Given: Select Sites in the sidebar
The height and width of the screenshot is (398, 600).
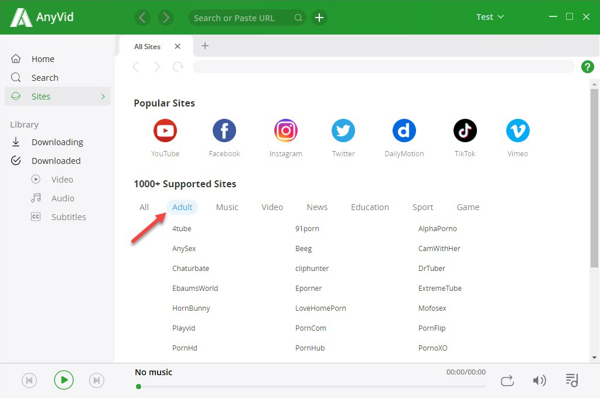Looking at the screenshot, I should (x=57, y=97).
